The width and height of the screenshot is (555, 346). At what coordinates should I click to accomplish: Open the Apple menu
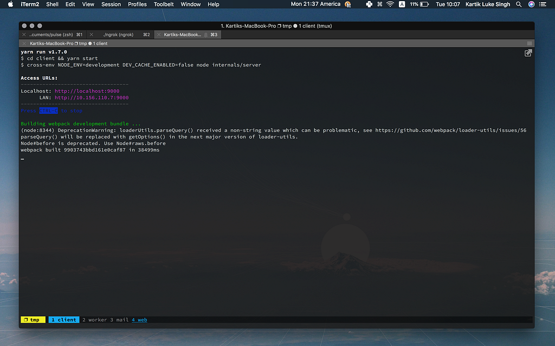tap(10, 4)
